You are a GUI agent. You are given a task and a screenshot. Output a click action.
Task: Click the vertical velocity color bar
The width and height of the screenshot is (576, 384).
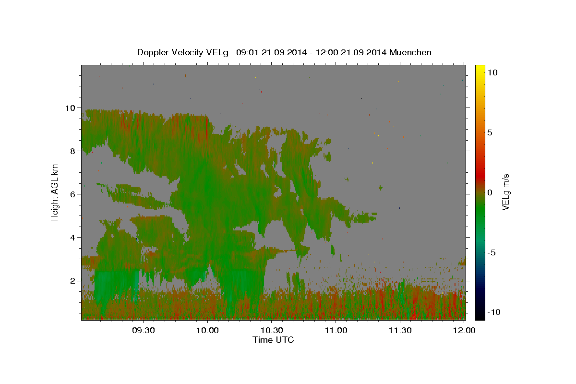(x=480, y=192)
